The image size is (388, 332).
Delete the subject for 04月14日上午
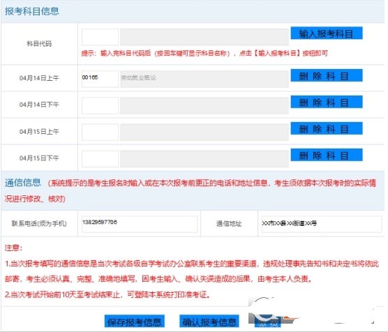click(327, 75)
